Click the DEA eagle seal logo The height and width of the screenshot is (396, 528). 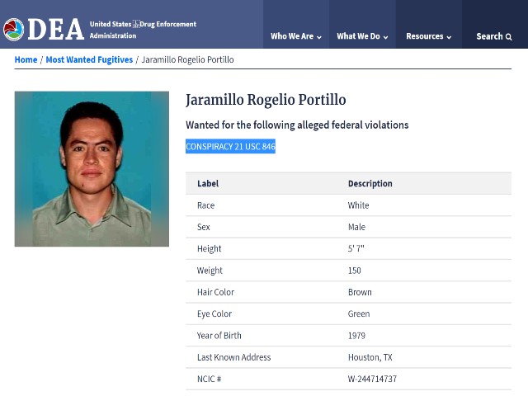click(13, 30)
